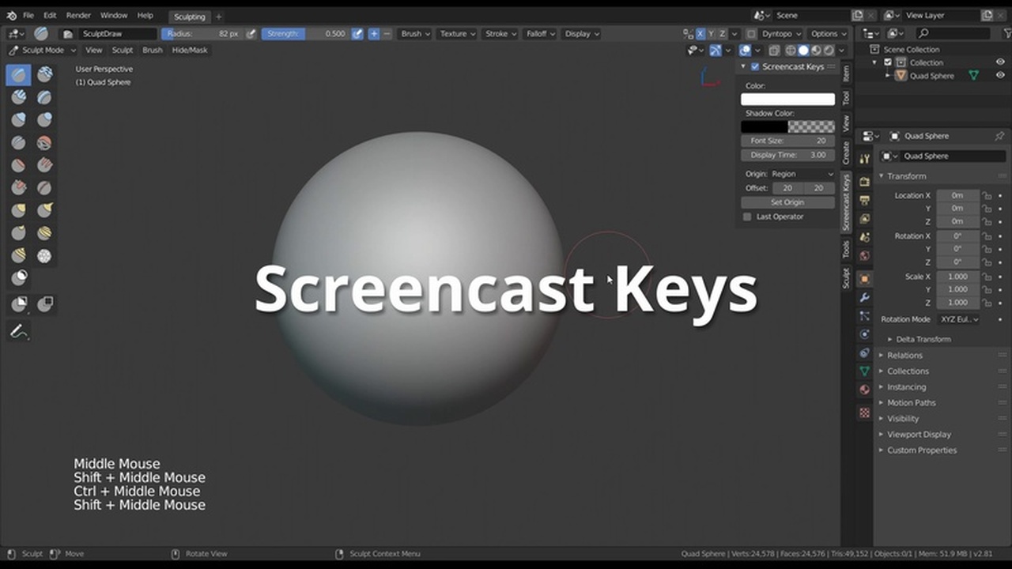Open the Render menu

78,15
